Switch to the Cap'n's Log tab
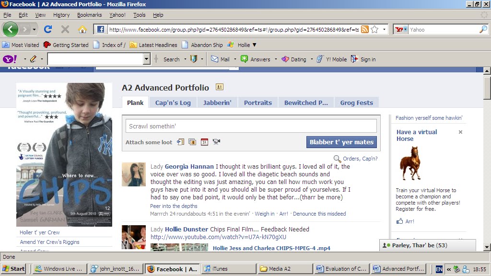This screenshot has height=276, width=491. (173, 103)
